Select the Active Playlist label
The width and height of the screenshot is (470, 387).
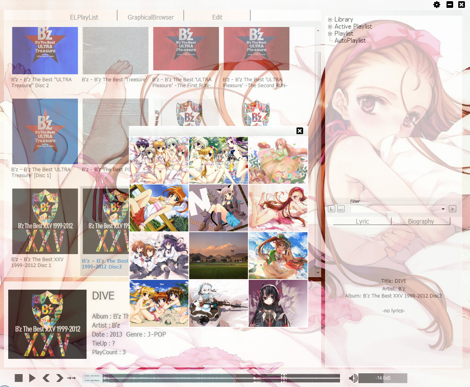(353, 27)
